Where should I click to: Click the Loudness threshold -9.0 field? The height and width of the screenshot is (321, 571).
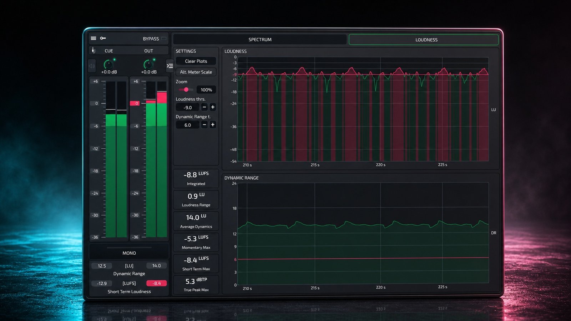click(187, 107)
